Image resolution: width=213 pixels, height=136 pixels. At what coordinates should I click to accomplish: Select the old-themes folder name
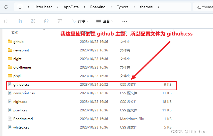[x=22, y=67]
